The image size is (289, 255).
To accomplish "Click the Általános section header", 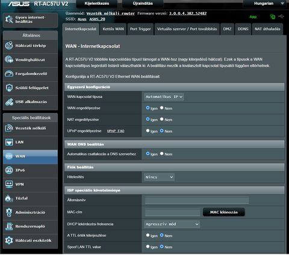I will click(31, 35).
